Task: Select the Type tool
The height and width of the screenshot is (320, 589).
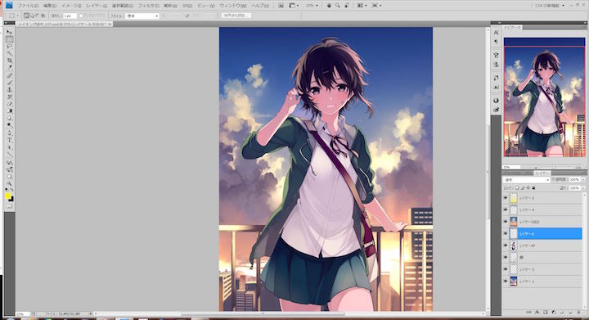Action: pyautogui.click(x=9, y=141)
